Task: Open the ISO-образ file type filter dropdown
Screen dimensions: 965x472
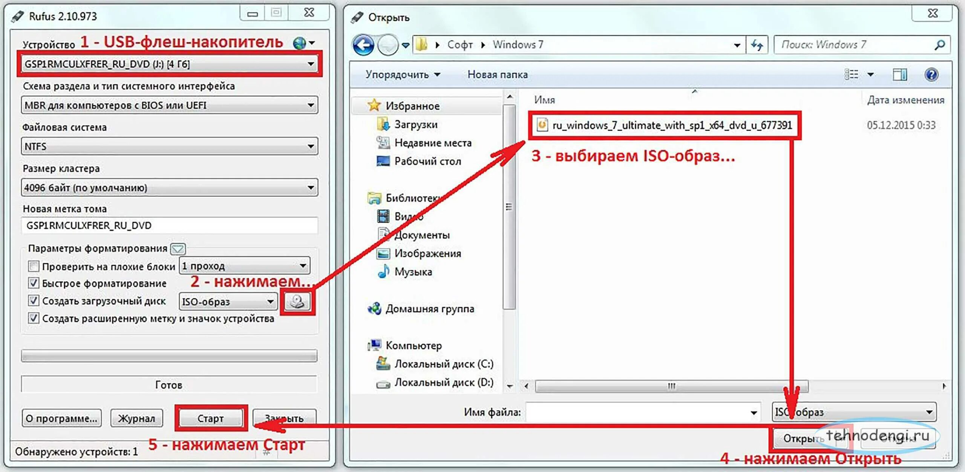Action: click(x=854, y=412)
